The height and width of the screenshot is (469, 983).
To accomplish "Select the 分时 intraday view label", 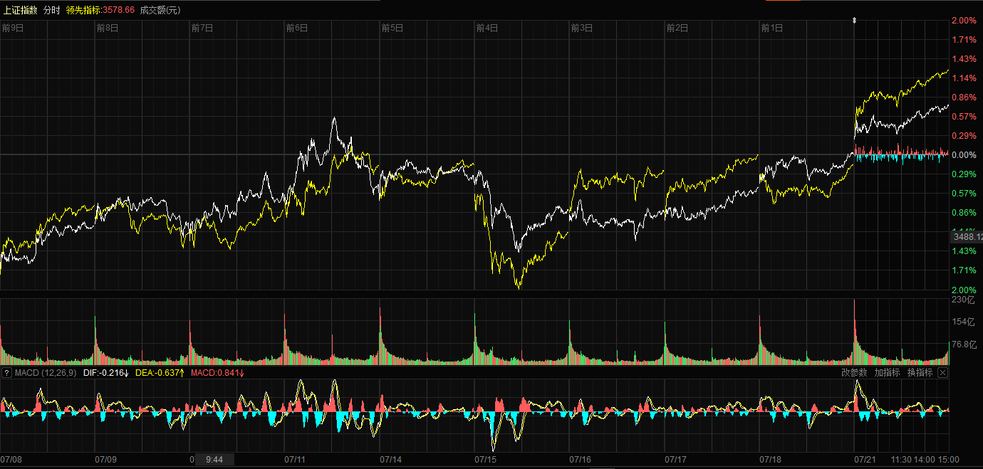I will [x=52, y=10].
